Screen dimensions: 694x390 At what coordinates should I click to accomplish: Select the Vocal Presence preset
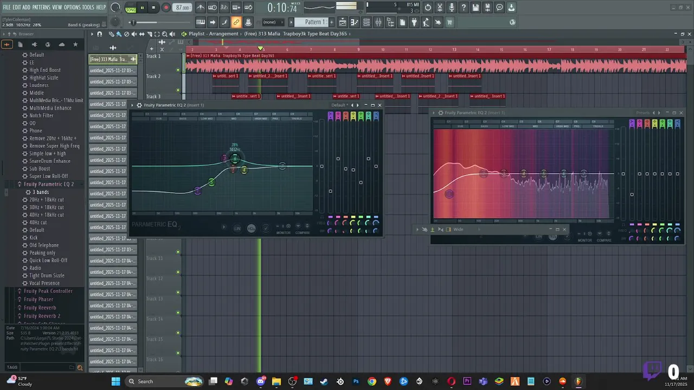point(44,283)
